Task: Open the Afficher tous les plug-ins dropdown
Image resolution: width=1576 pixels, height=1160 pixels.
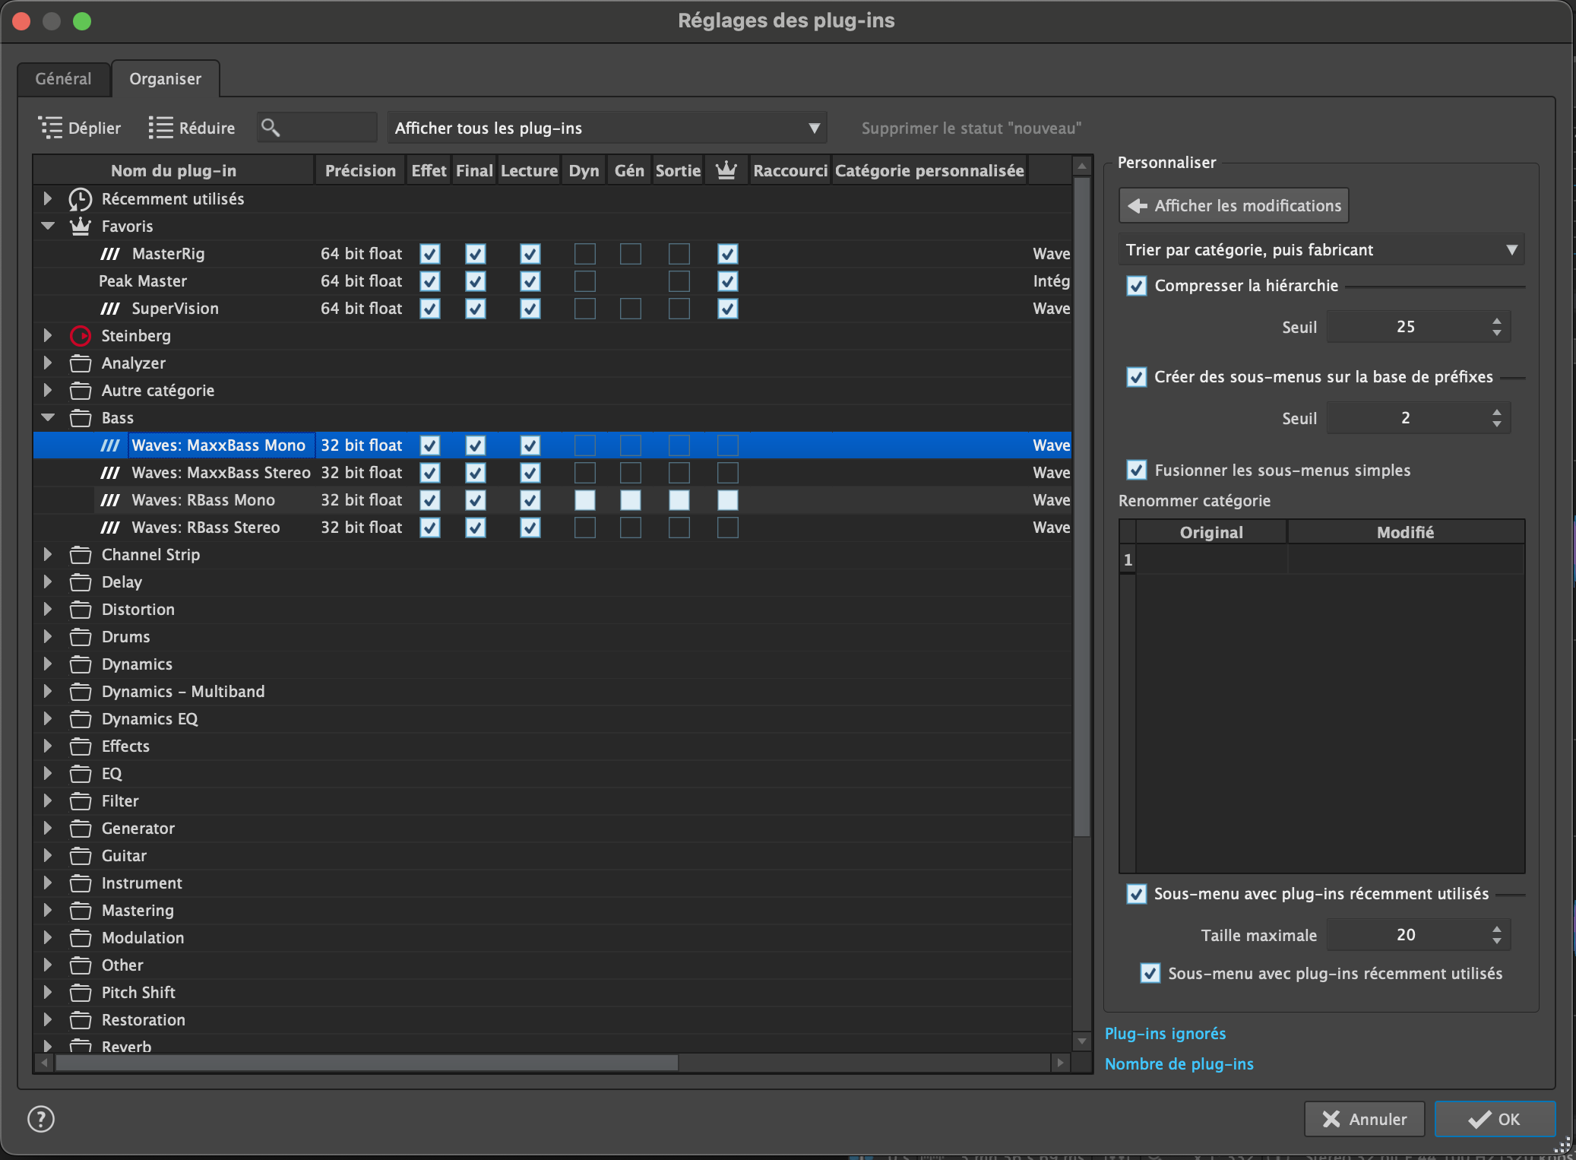Action: 606,127
